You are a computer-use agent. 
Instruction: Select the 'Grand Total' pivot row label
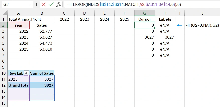(18, 85)
